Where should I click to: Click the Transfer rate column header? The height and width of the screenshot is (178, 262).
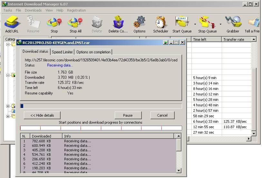[x=237, y=40]
